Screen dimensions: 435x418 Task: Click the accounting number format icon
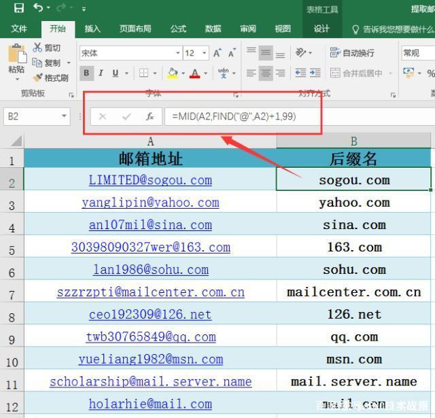(x=408, y=73)
